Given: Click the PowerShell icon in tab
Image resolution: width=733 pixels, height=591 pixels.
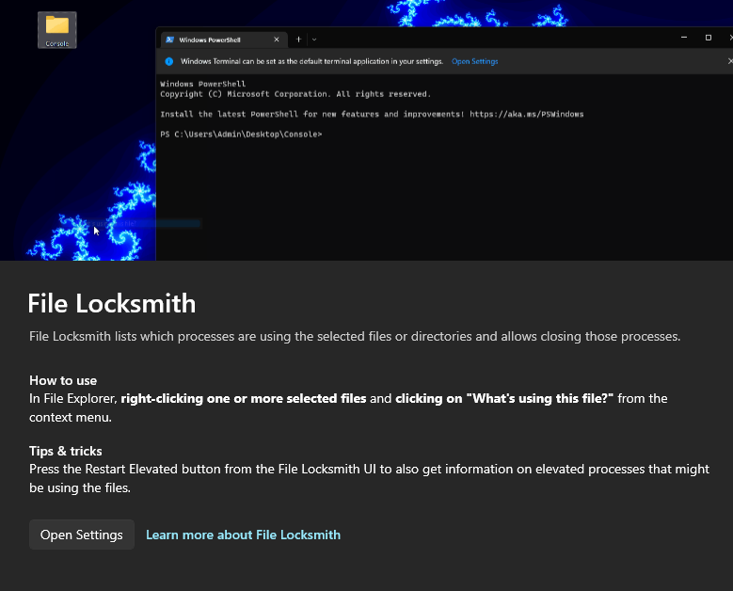Looking at the screenshot, I should 170,40.
